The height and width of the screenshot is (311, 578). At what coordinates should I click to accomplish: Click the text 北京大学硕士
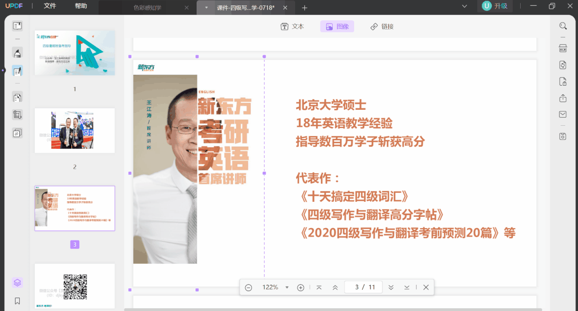coord(331,105)
